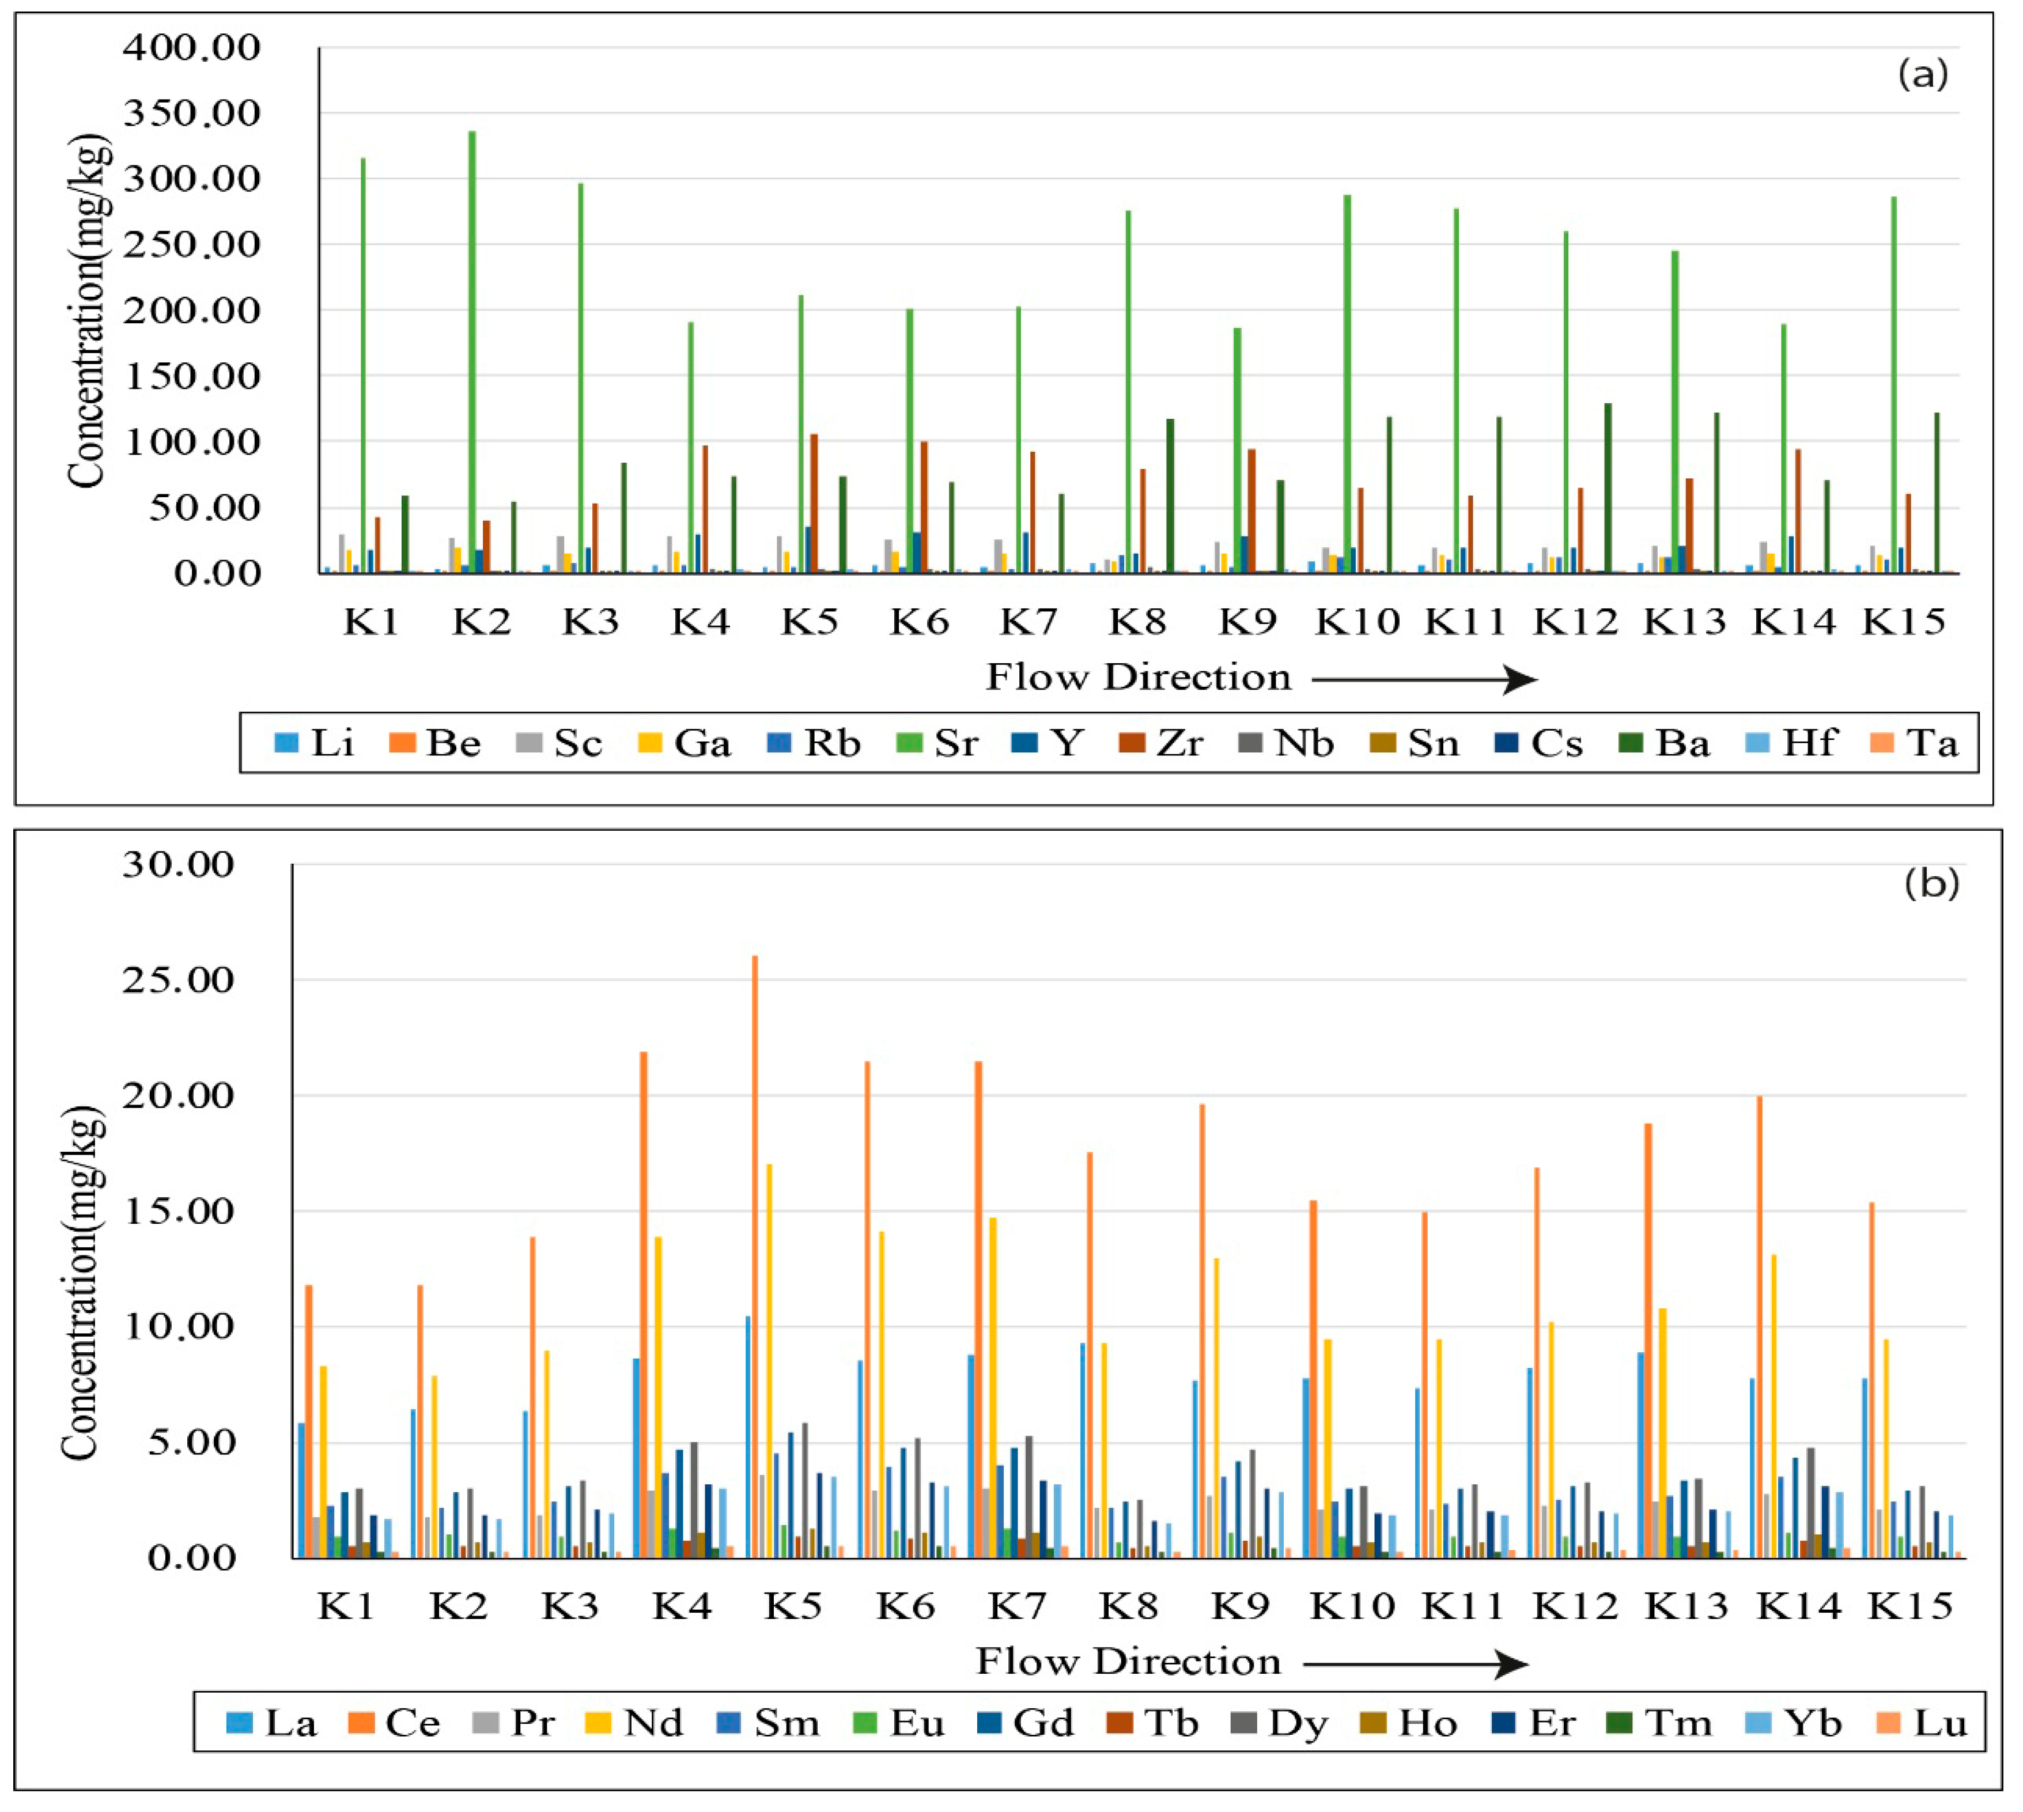Click the Ba dark green legend swatch

click(x=1631, y=743)
